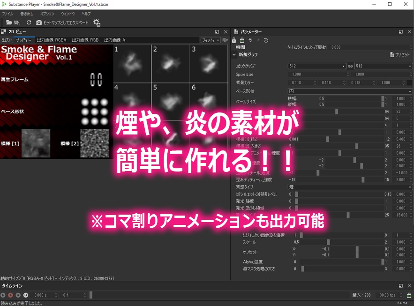
Task: Click the 開く button label
Action: point(16,22)
